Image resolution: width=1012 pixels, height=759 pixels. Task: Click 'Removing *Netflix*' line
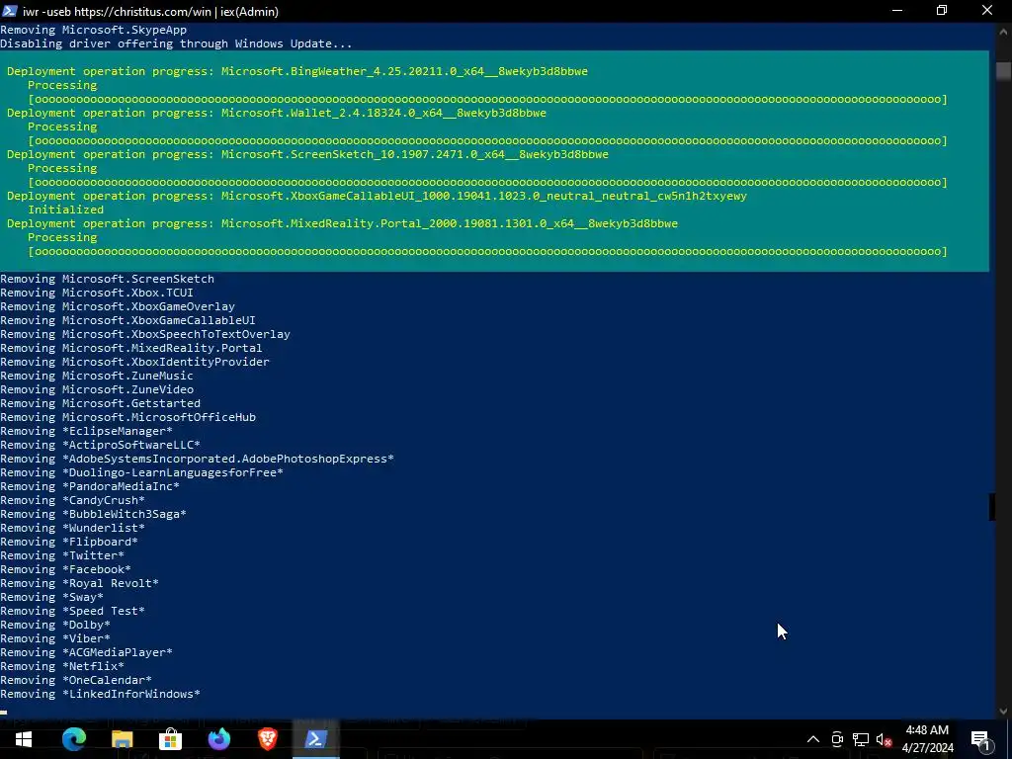tap(62, 666)
